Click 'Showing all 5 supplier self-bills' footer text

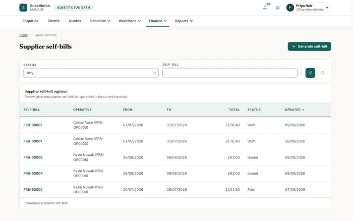pyautogui.click(x=46, y=203)
